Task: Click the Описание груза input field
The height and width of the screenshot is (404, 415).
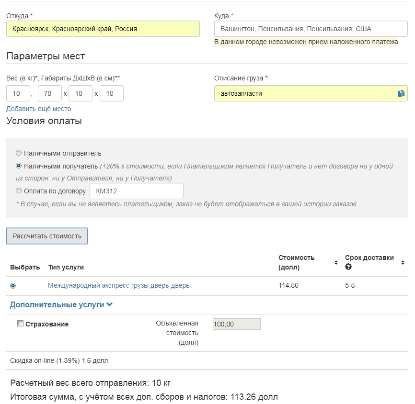Action: 304,93
